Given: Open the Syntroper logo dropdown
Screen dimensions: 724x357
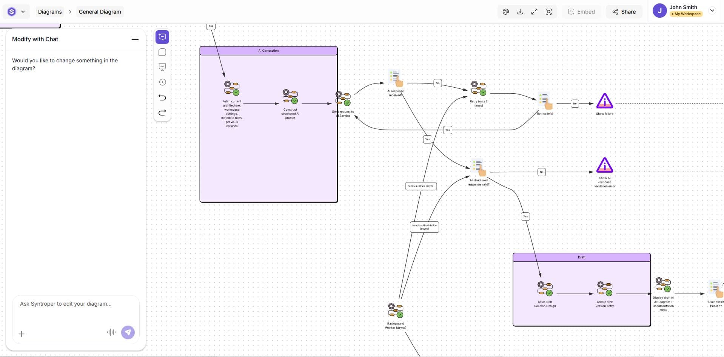Looking at the screenshot, I should coord(16,12).
